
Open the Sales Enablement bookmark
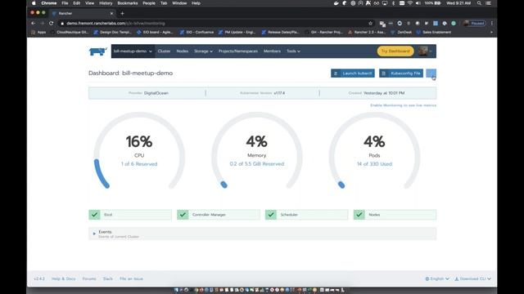(x=434, y=33)
